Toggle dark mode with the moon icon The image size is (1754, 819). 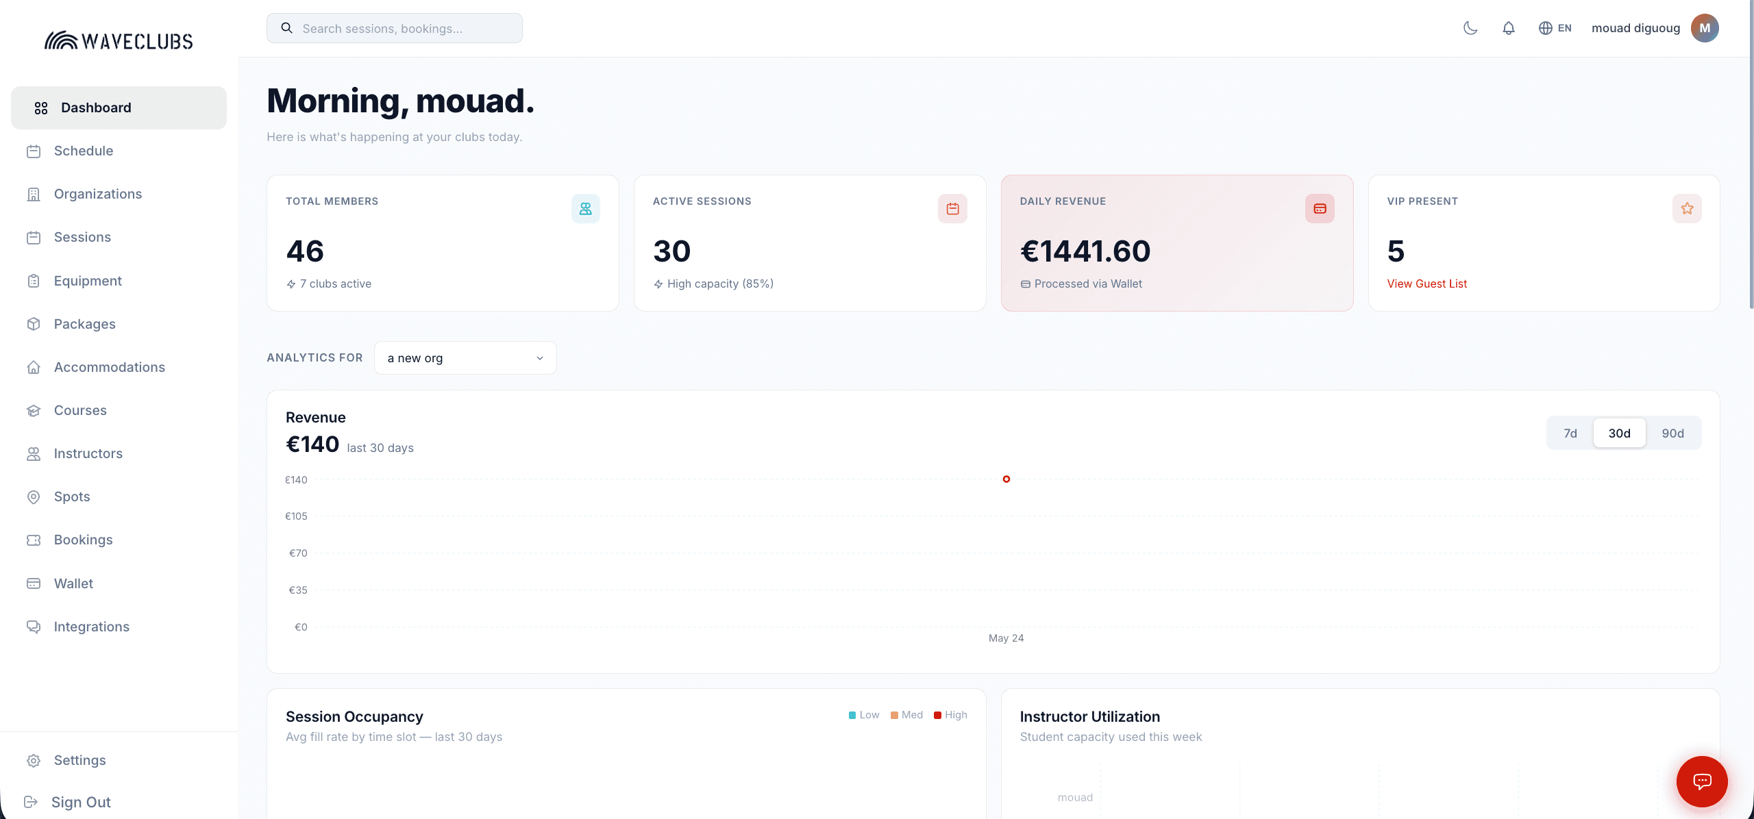tap(1470, 28)
